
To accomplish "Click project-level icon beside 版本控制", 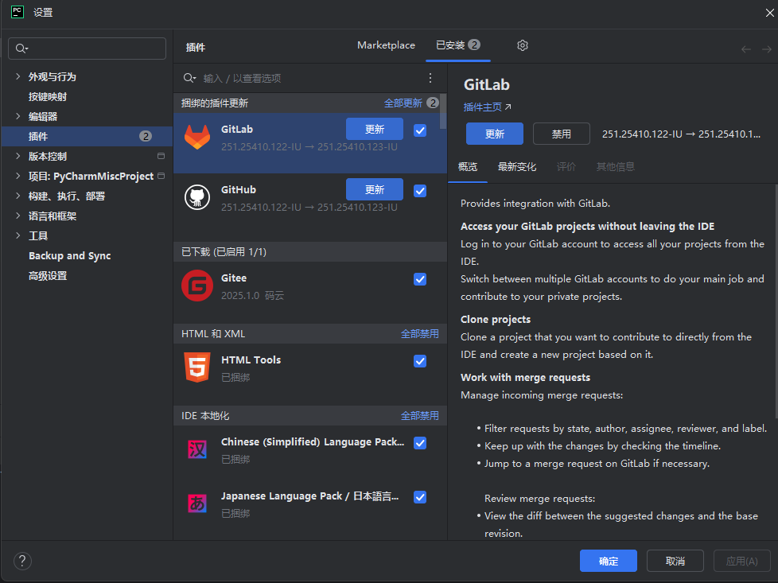I will pos(161,156).
